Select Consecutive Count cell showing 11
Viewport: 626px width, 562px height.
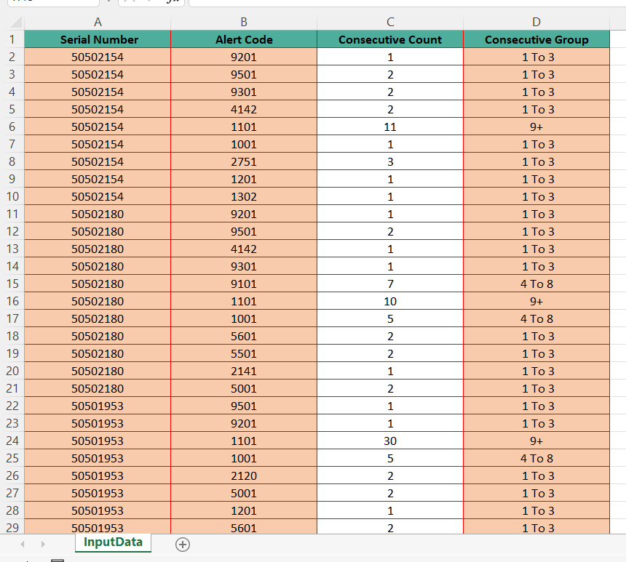(390, 127)
